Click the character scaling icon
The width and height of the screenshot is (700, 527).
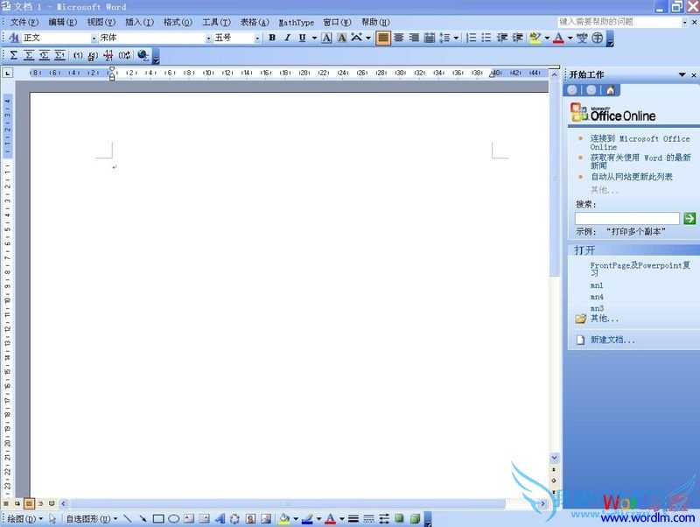click(356, 38)
